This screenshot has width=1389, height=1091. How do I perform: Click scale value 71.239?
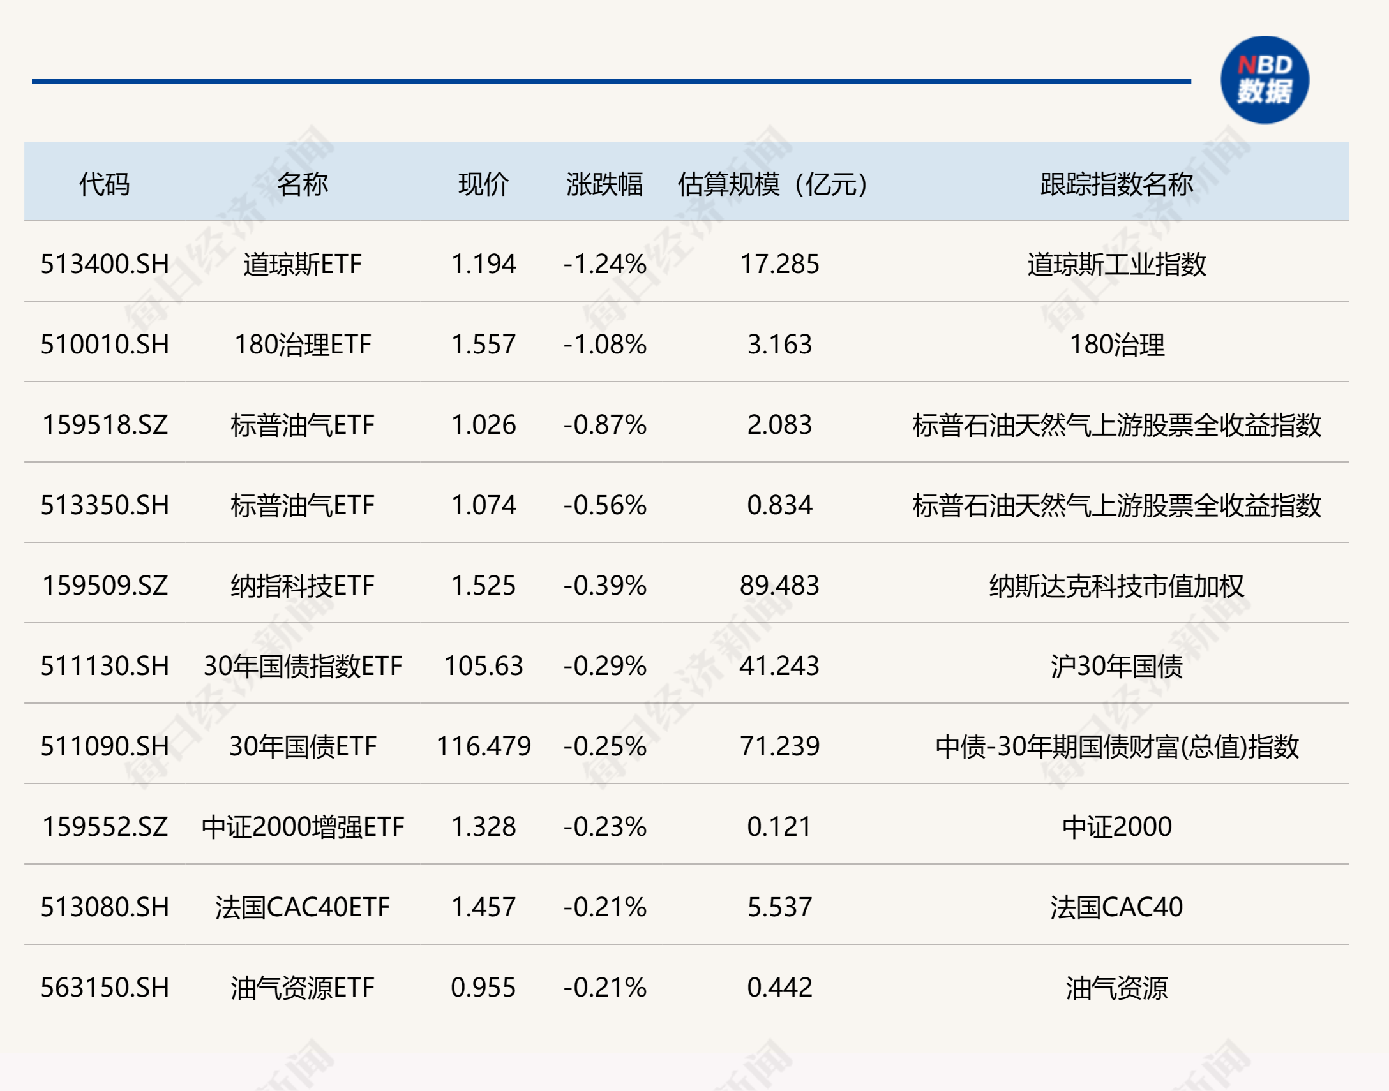779,746
